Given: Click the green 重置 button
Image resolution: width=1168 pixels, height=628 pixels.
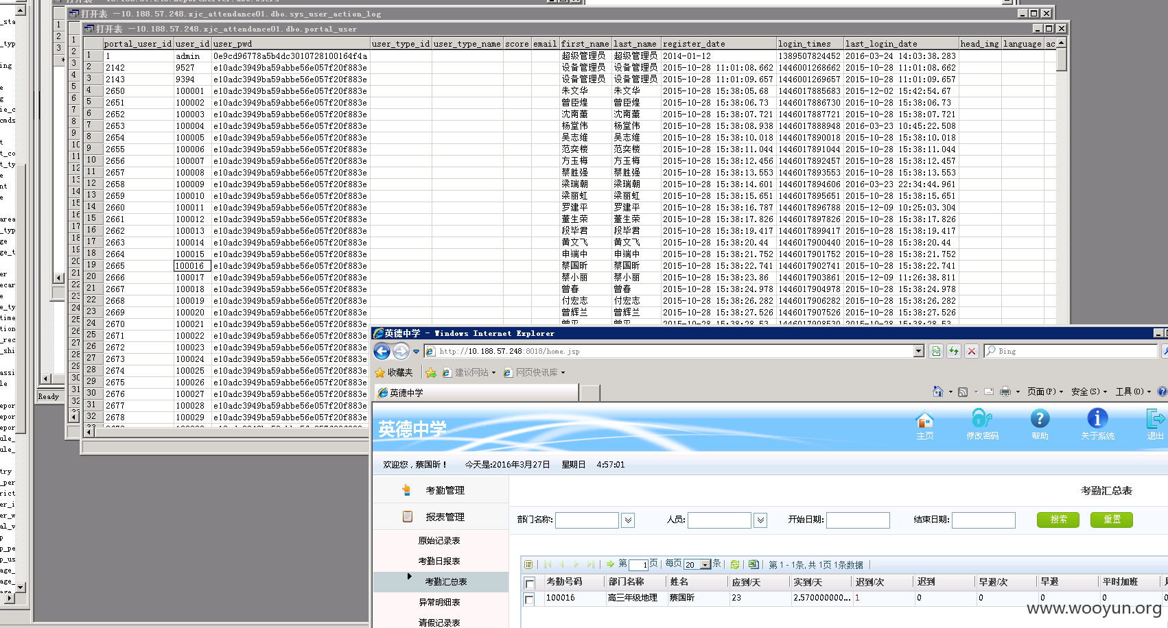Looking at the screenshot, I should click(1112, 520).
